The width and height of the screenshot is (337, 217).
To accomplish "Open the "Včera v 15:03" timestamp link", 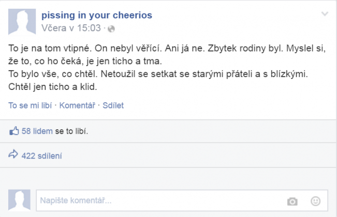I will click(71, 28).
